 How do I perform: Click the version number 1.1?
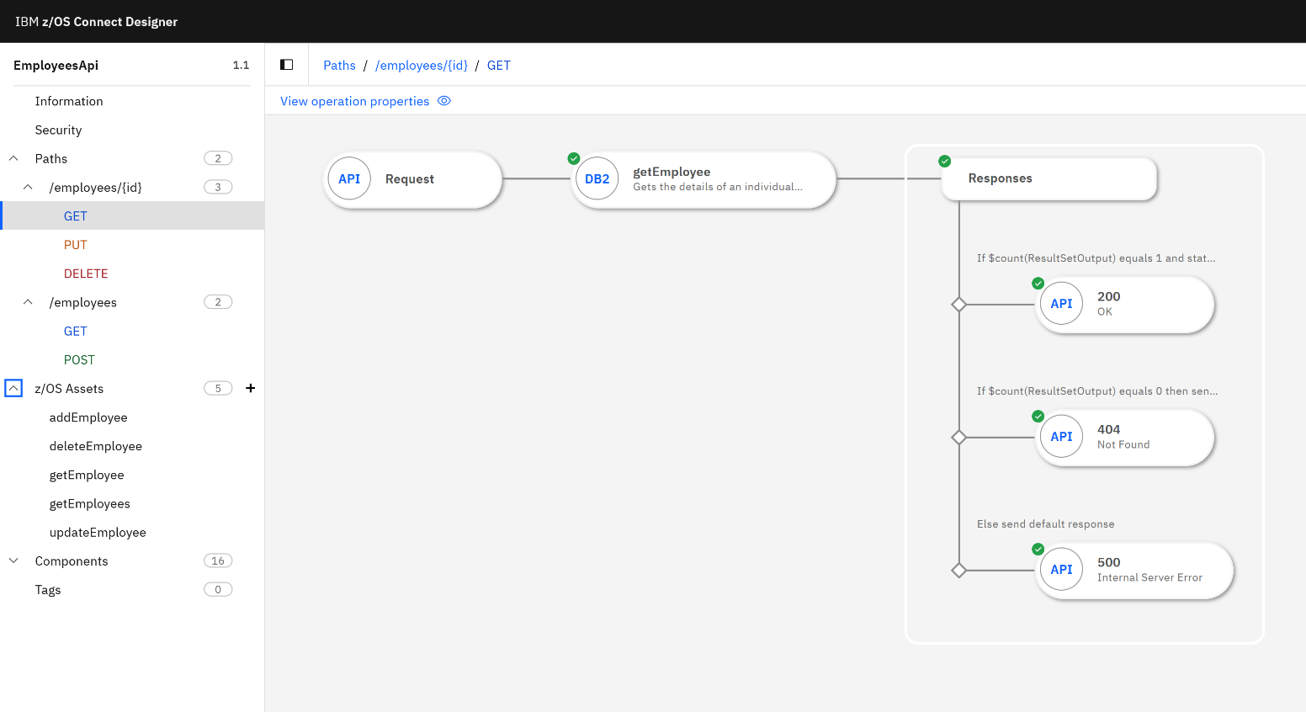241,65
